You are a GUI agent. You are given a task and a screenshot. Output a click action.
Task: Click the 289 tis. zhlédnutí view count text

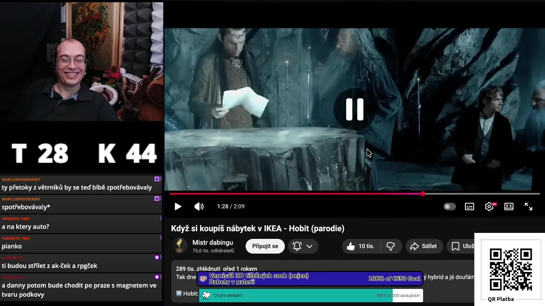199,269
